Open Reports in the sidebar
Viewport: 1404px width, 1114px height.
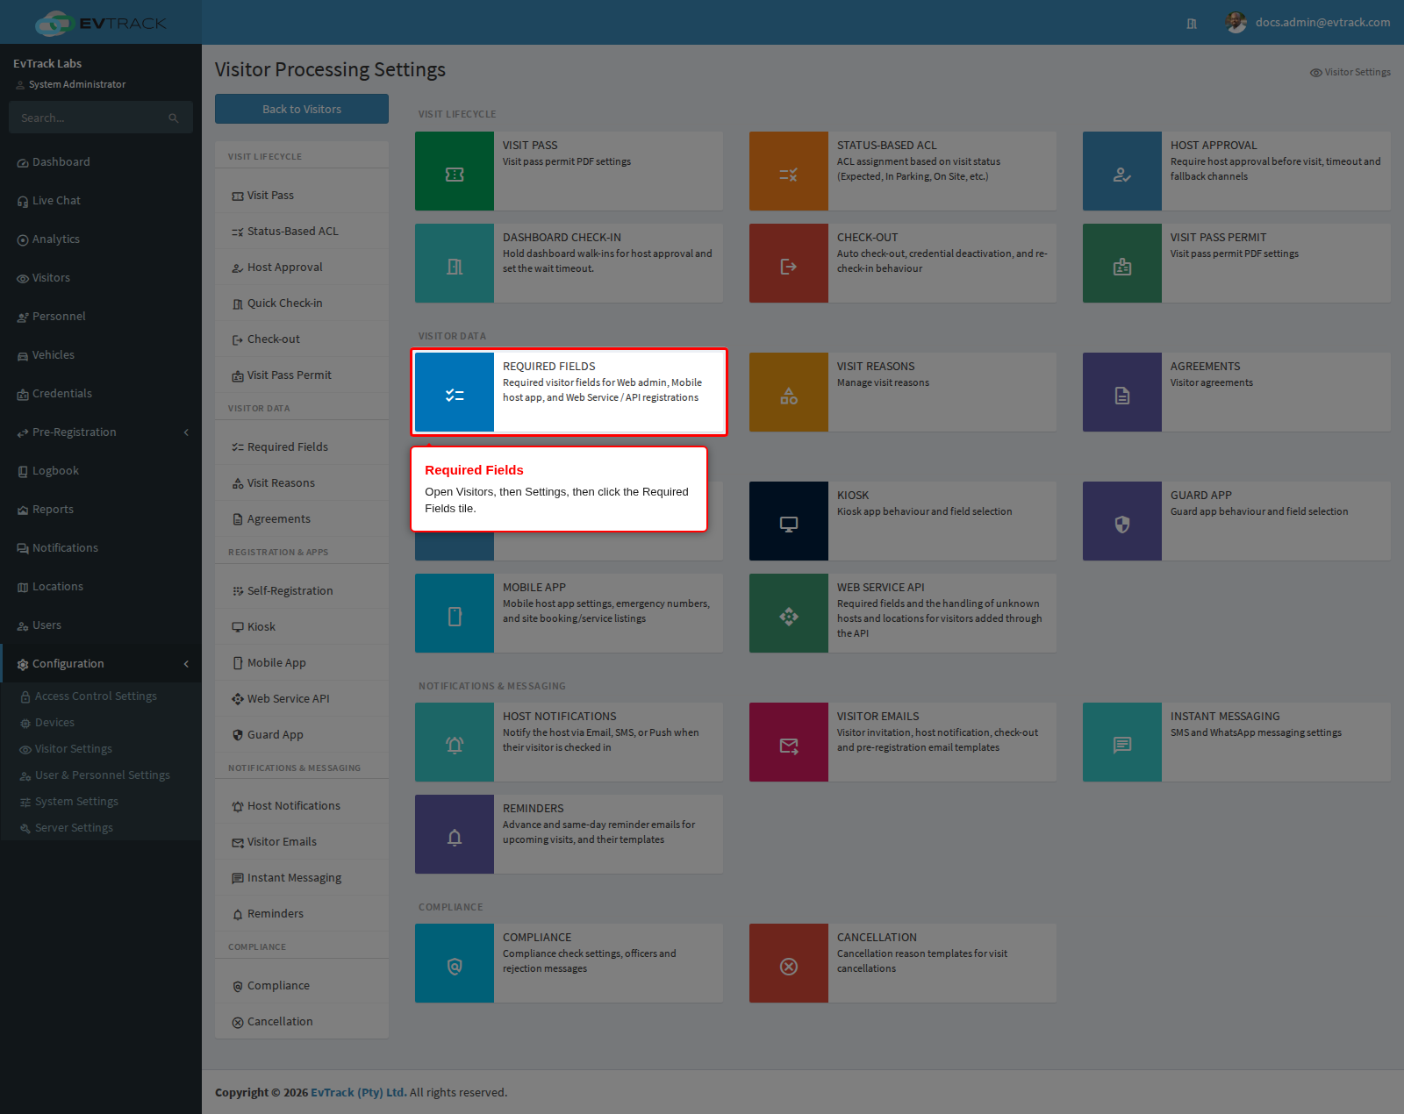pos(101,510)
